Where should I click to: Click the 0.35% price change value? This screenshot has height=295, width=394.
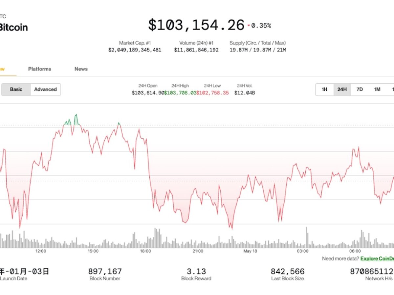click(261, 26)
